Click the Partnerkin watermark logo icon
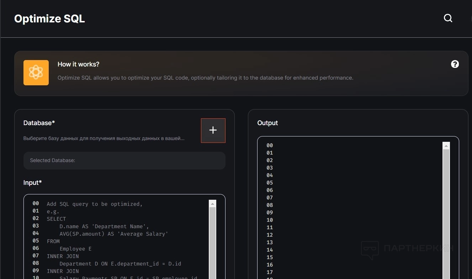This screenshot has height=279, width=472. pos(370,250)
